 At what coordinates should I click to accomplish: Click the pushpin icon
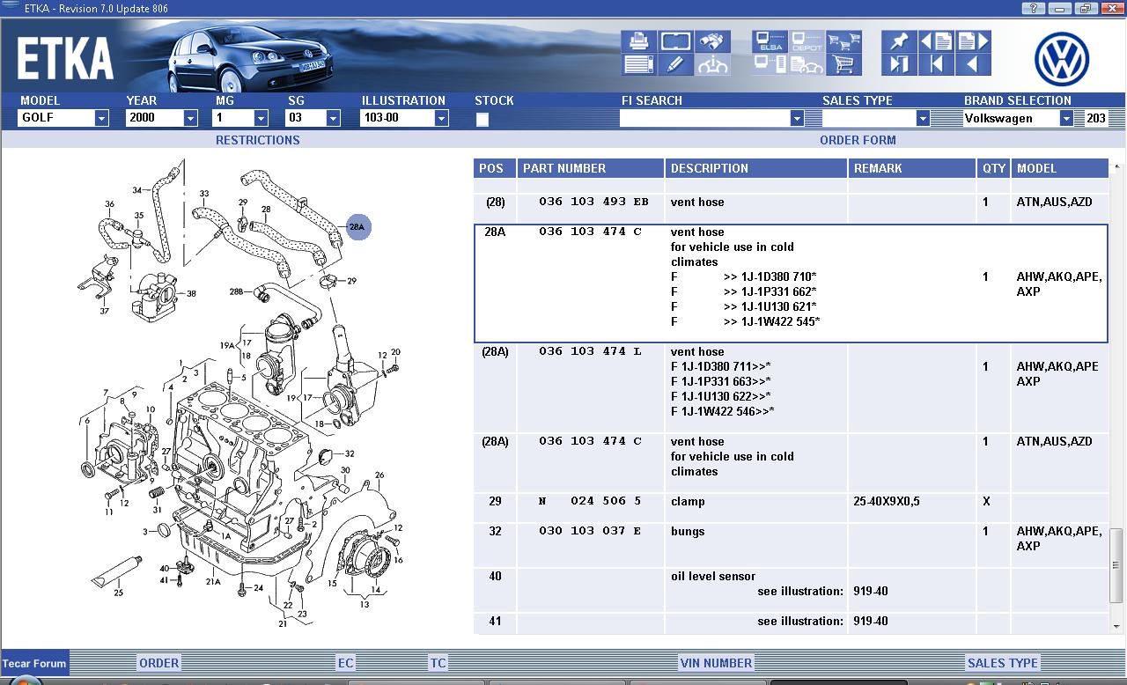click(x=899, y=41)
